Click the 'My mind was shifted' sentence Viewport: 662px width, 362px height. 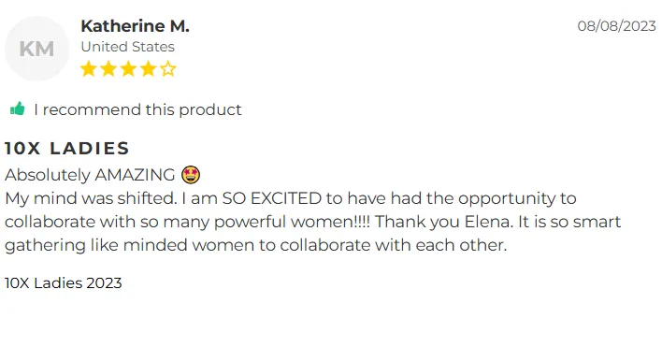click(x=91, y=198)
